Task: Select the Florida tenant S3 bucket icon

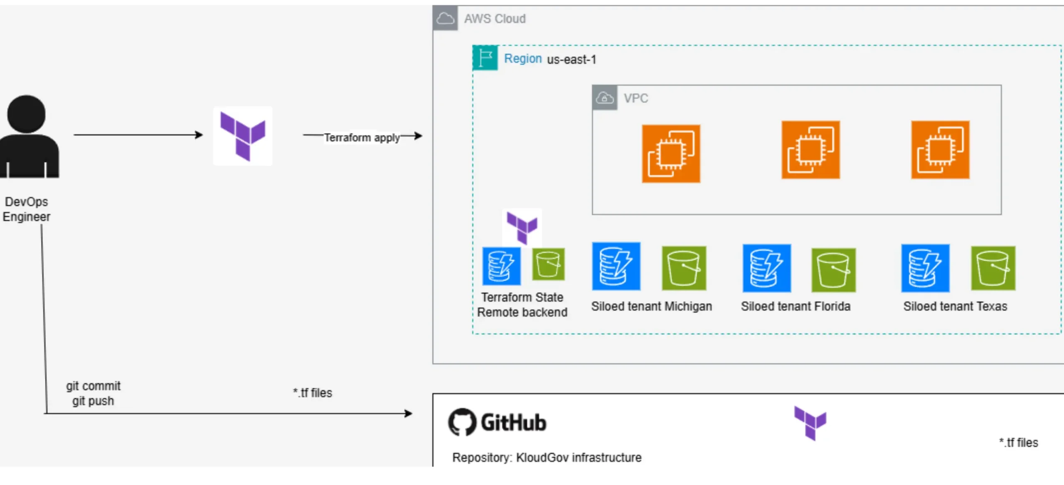Action: tap(833, 270)
